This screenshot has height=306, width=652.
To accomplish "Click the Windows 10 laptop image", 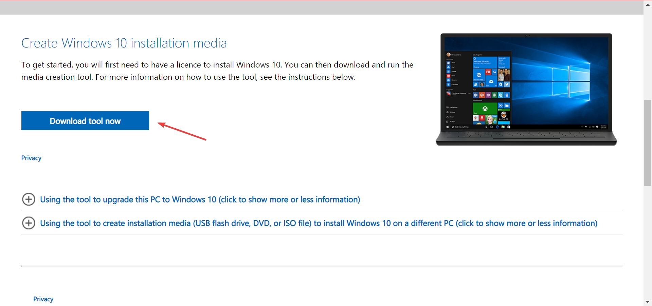I will tap(526, 90).
